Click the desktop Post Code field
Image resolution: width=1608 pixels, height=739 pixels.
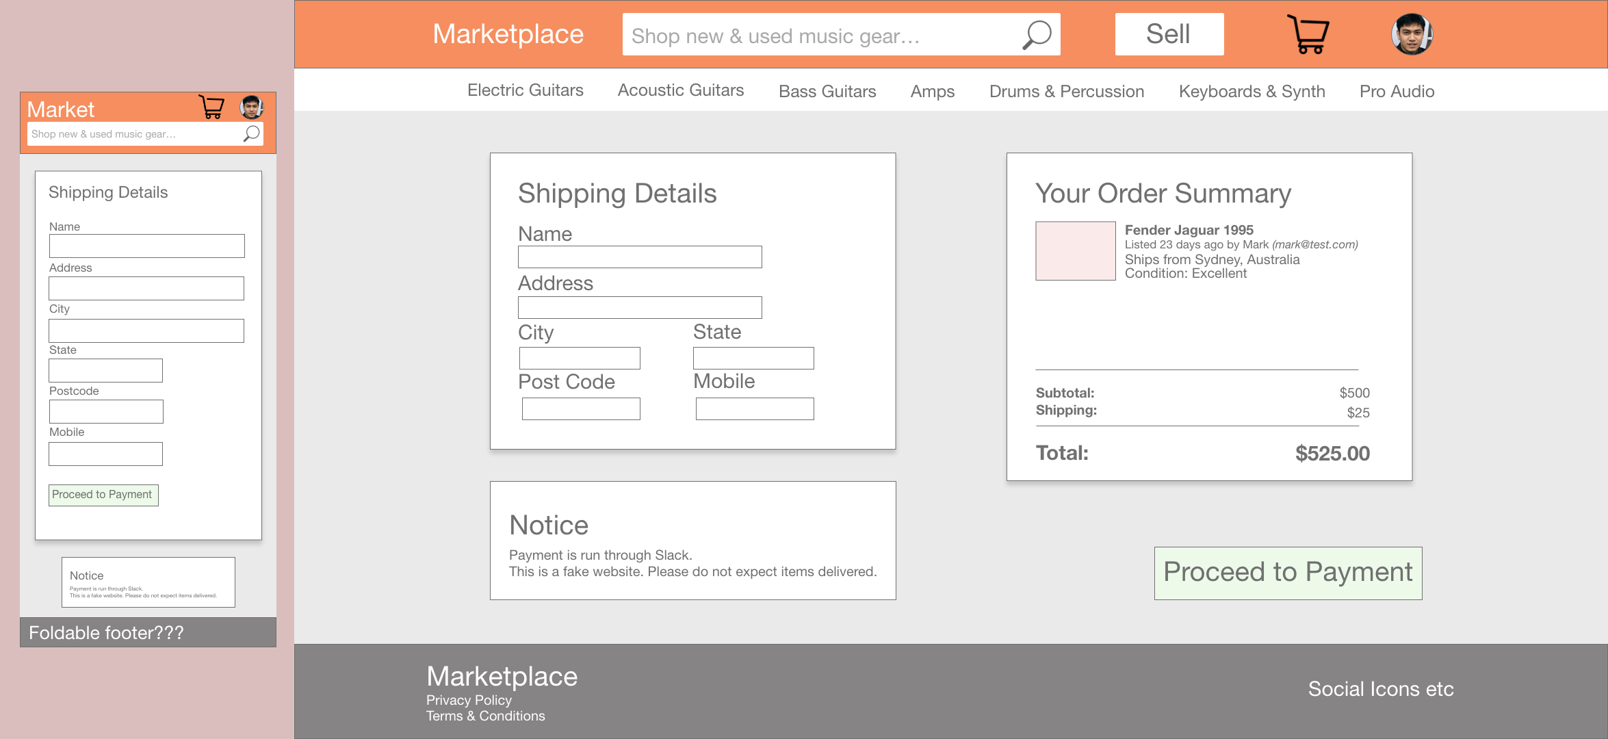[581, 409]
